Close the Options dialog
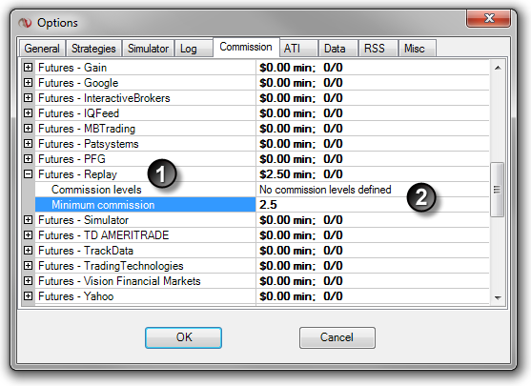Screen dimensions: 531x386 [488, 18]
